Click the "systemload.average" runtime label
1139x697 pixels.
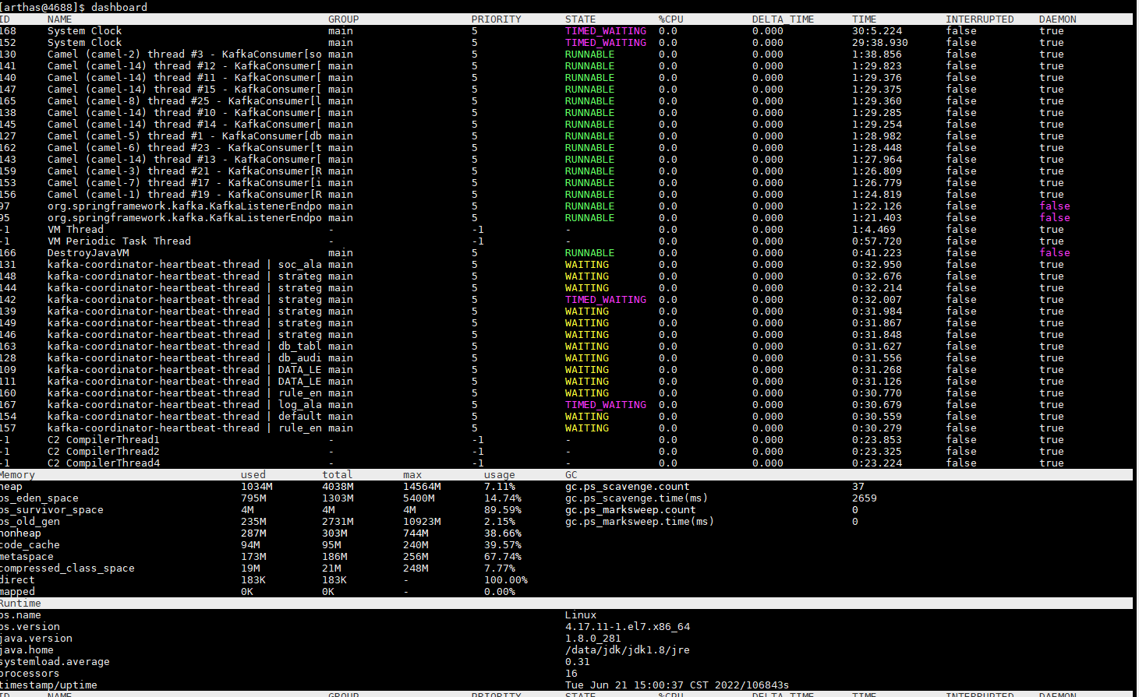[x=55, y=662]
